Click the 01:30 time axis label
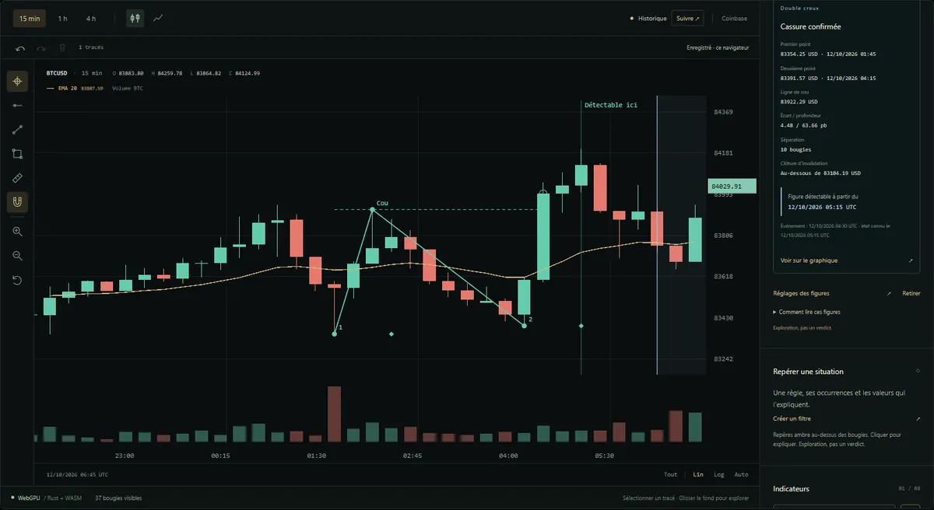The height and width of the screenshot is (510, 934). click(316, 456)
